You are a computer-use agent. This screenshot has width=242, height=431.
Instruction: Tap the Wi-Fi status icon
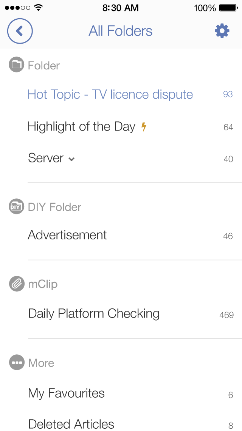38,8
